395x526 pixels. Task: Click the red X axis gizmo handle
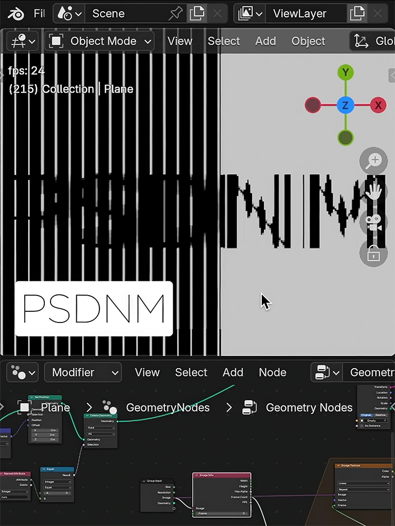click(x=378, y=105)
